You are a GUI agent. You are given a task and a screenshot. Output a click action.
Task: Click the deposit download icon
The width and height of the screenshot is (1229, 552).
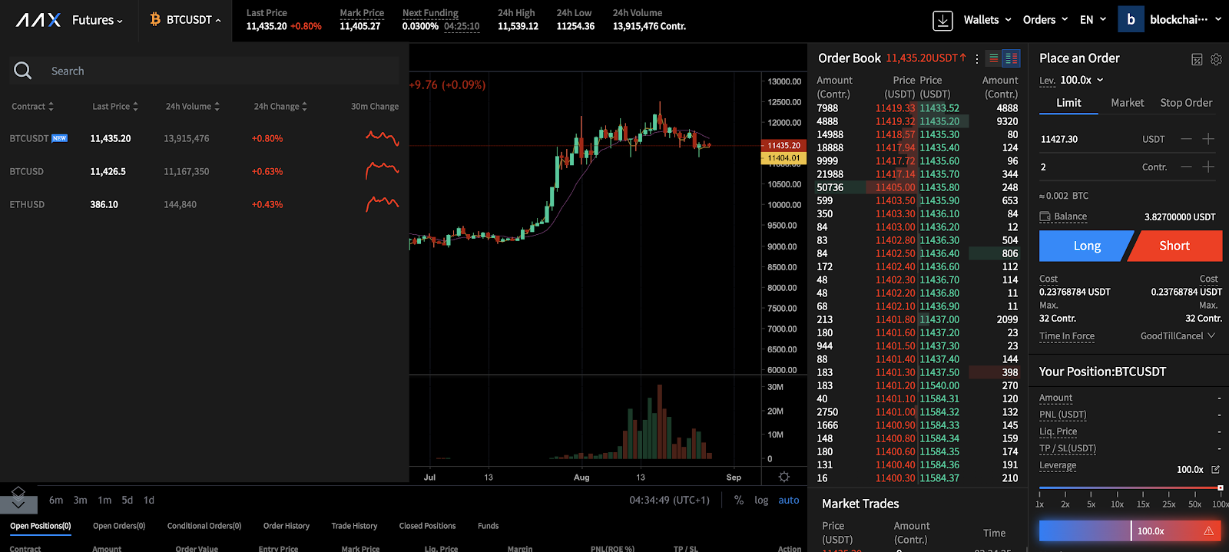942,21
